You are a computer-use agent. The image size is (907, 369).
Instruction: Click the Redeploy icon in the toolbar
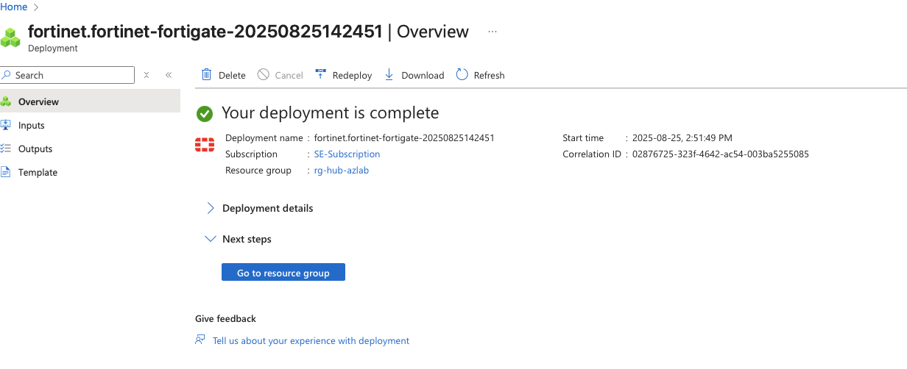click(x=320, y=74)
